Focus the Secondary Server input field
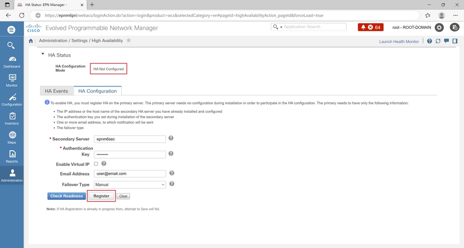 (130, 139)
